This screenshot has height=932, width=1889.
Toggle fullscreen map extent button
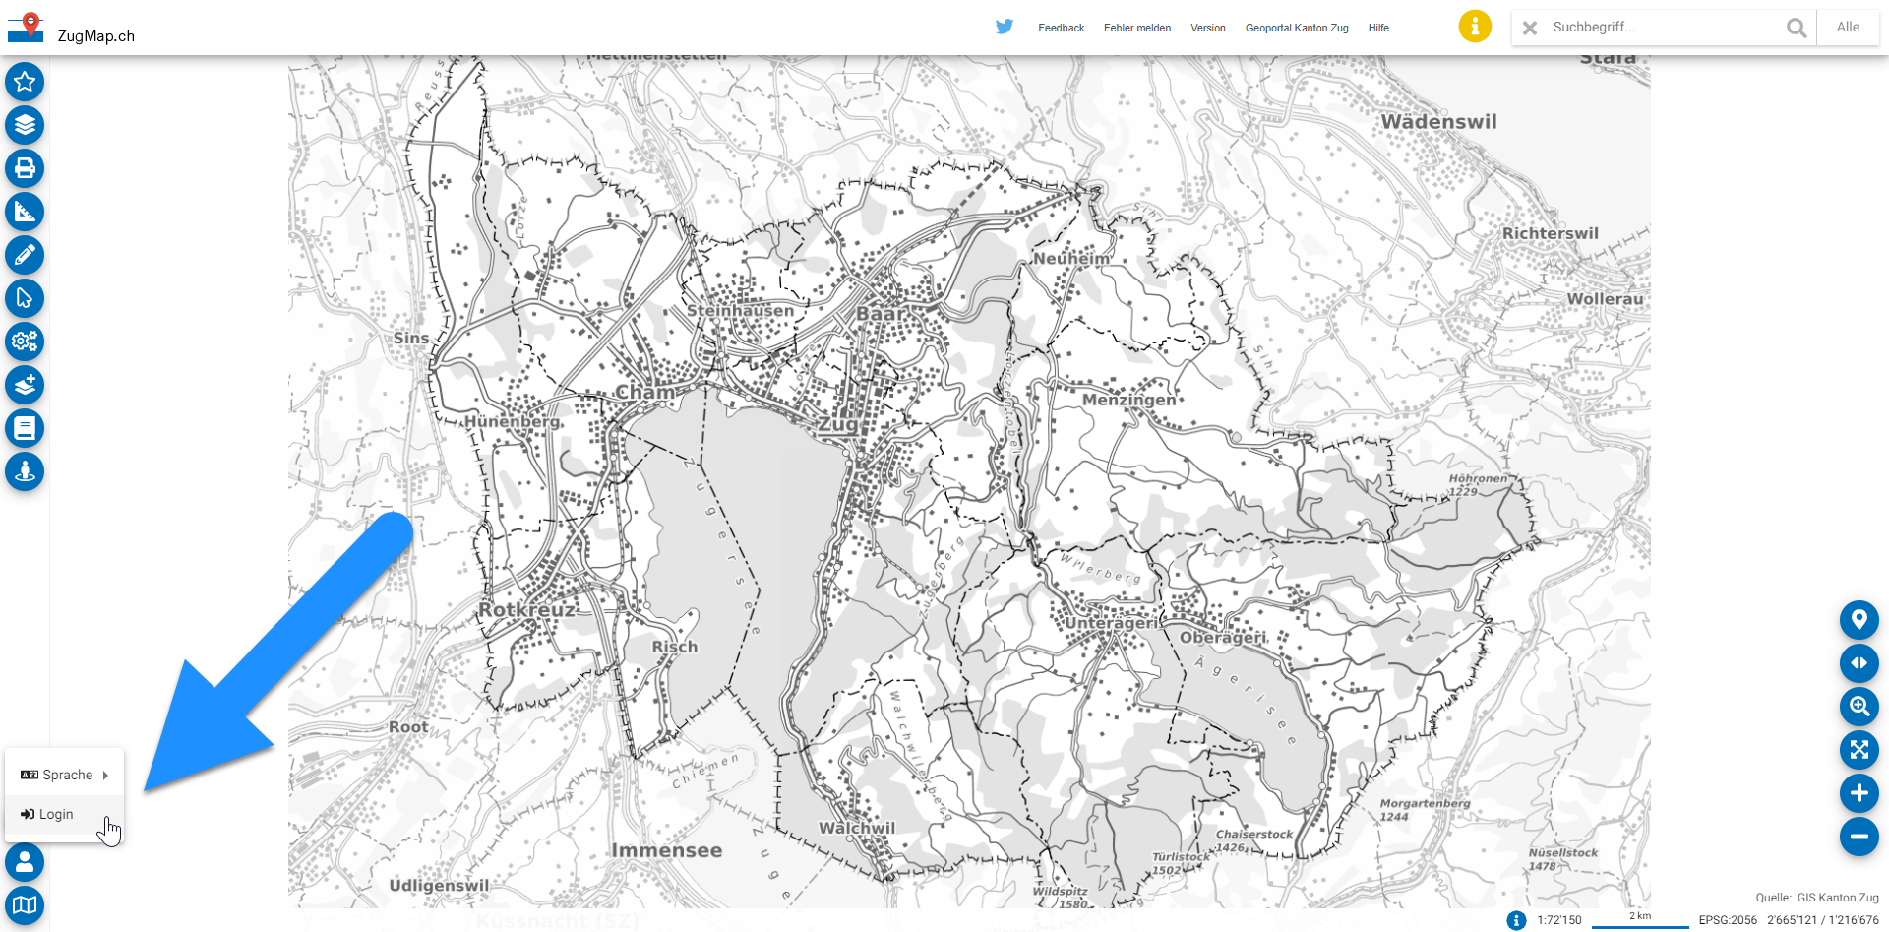coord(1859,750)
